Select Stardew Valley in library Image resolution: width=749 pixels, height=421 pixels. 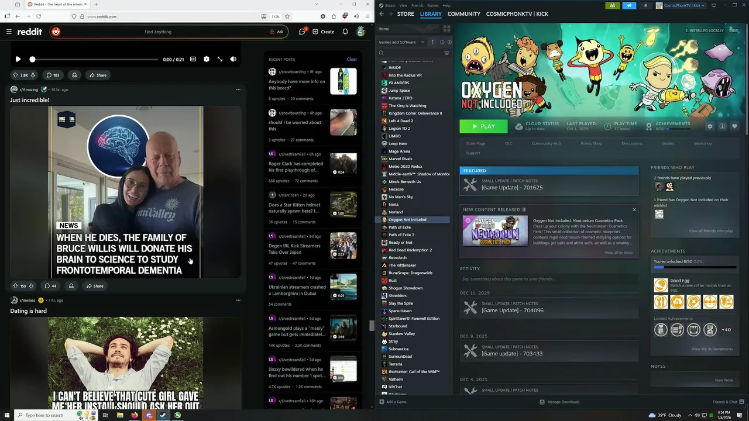pyautogui.click(x=401, y=334)
